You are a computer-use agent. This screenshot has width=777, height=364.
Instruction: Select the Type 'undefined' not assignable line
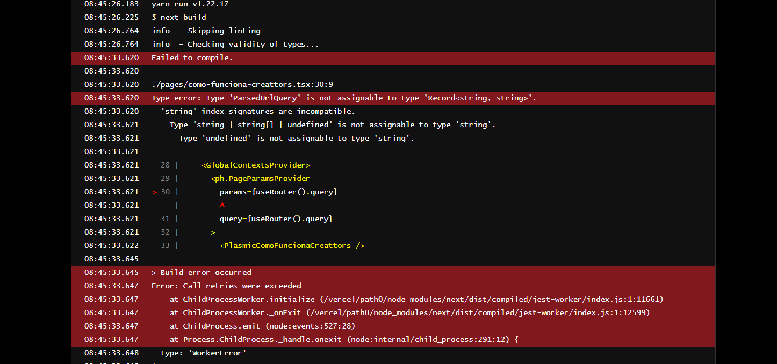296,139
